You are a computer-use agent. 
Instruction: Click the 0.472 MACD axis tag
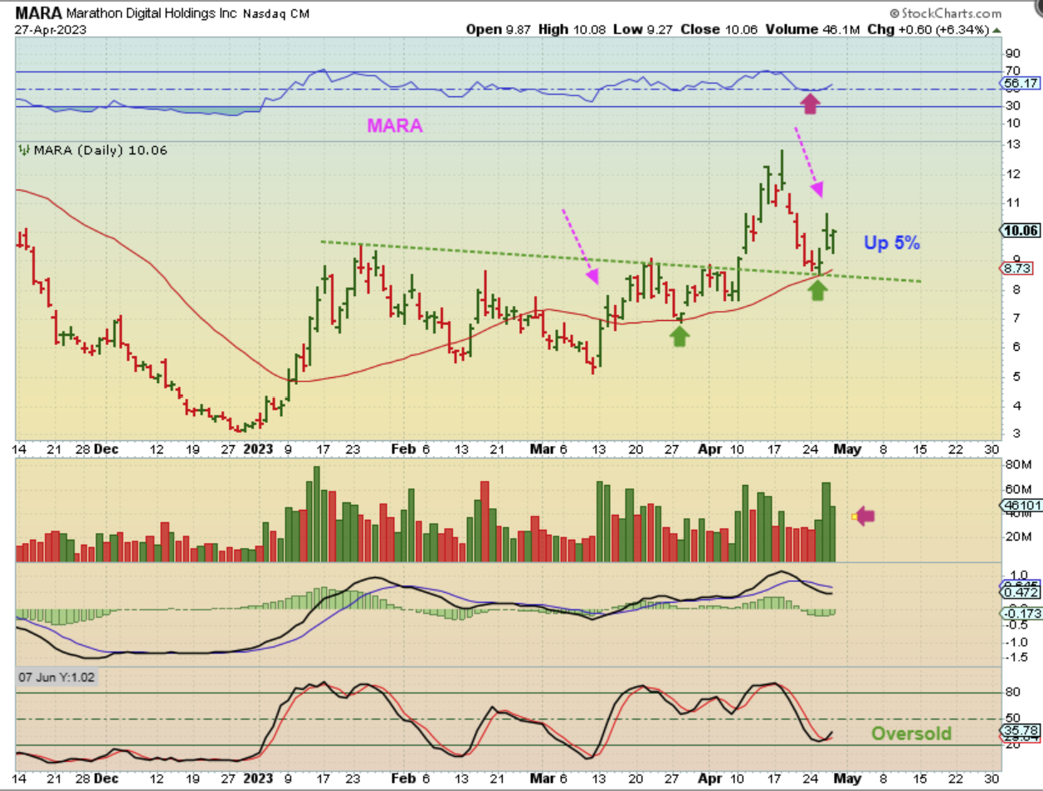1021,593
